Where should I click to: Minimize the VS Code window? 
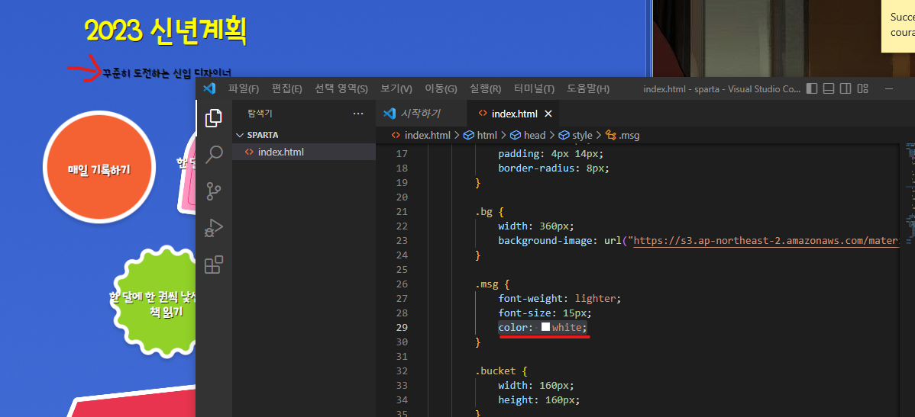pyautogui.click(x=889, y=88)
